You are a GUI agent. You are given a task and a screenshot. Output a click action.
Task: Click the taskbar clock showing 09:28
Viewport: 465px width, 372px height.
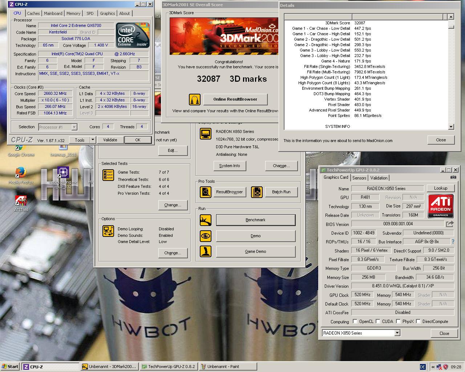456,367
